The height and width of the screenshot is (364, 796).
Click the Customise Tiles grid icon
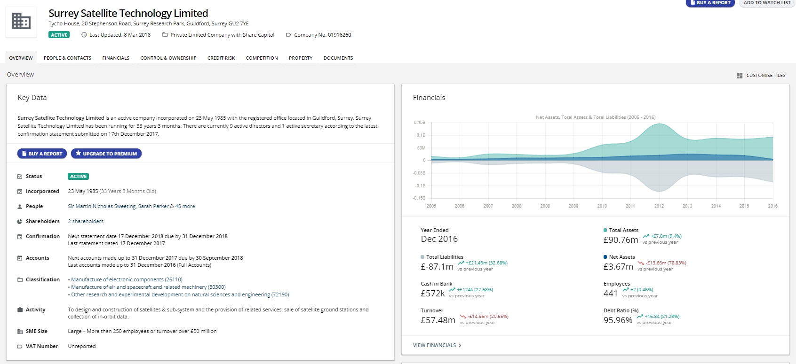pos(740,76)
